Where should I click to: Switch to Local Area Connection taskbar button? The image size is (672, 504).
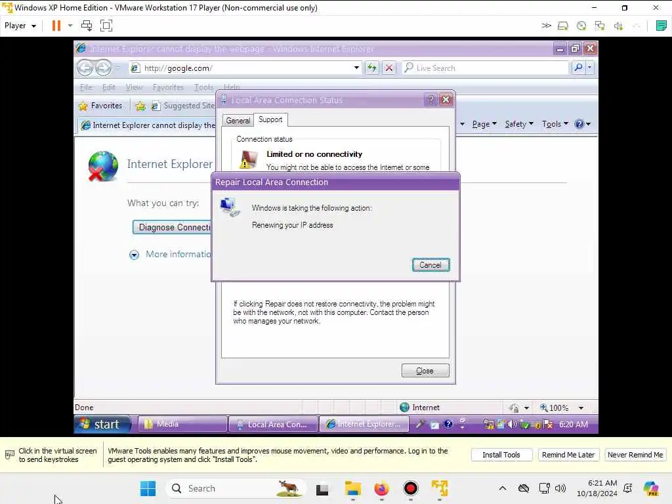click(274, 425)
